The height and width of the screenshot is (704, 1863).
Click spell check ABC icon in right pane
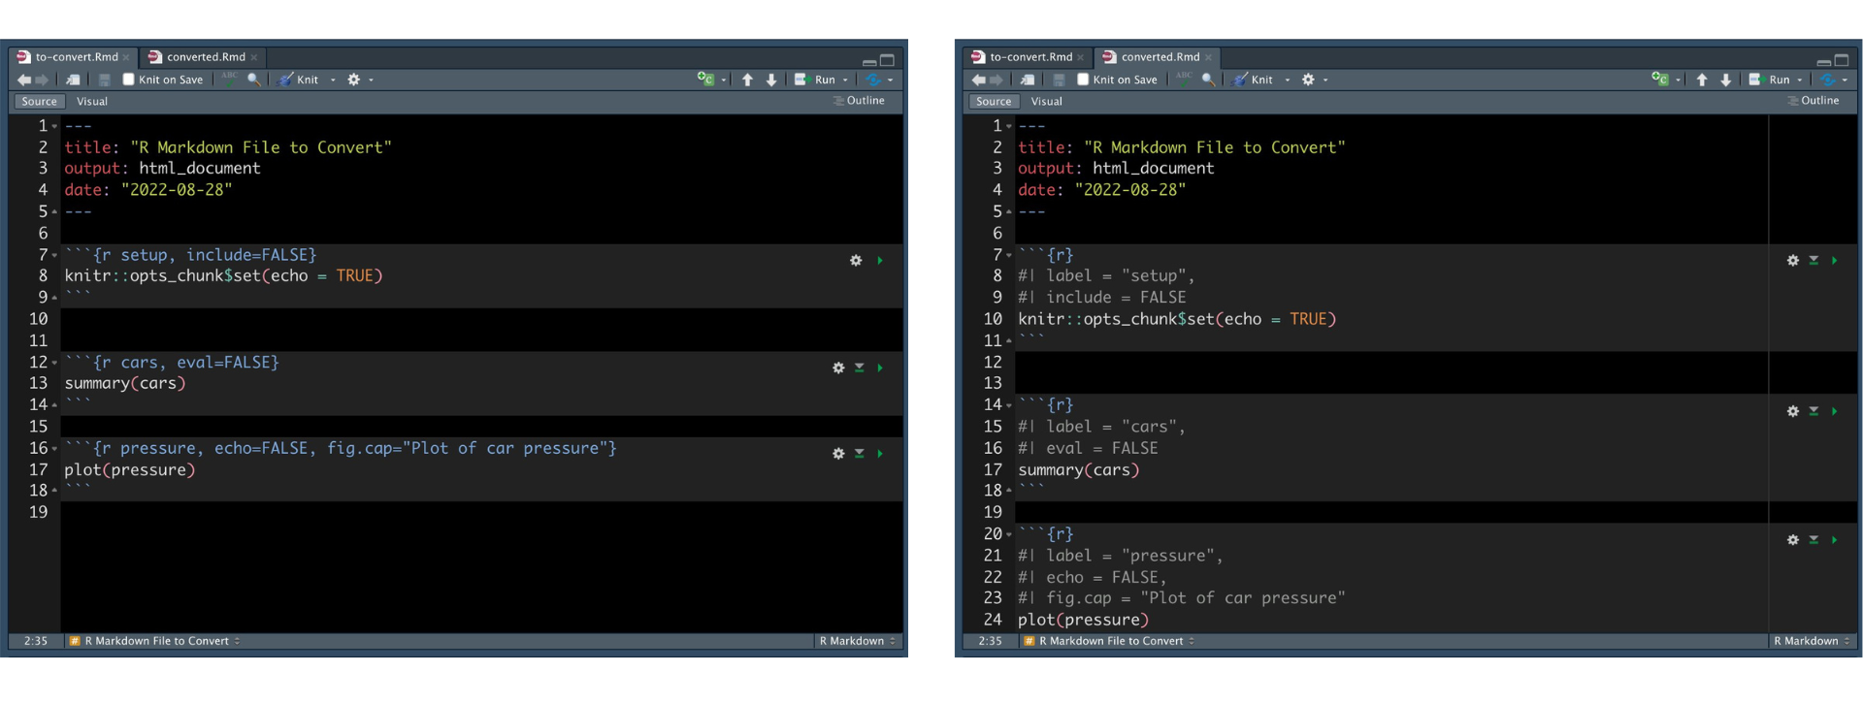point(1184,79)
